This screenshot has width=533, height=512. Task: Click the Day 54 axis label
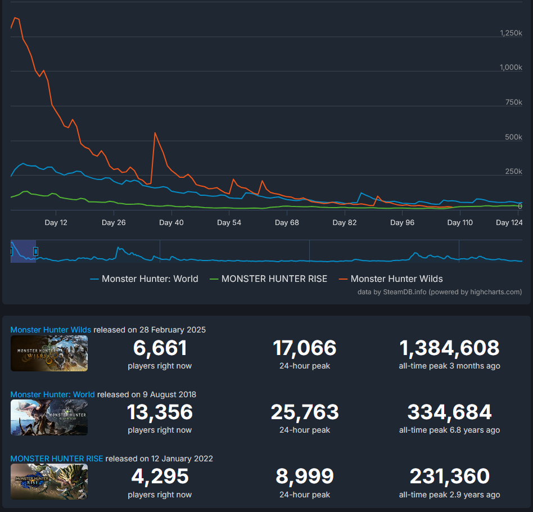click(x=229, y=222)
